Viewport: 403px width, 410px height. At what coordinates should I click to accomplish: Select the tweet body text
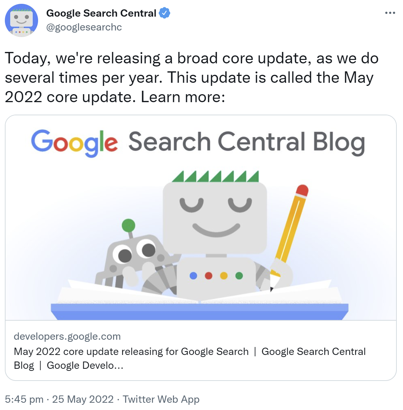[190, 77]
